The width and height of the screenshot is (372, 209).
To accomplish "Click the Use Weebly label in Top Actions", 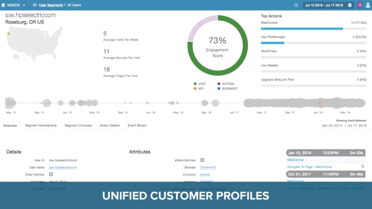I will (x=270, y=65).
